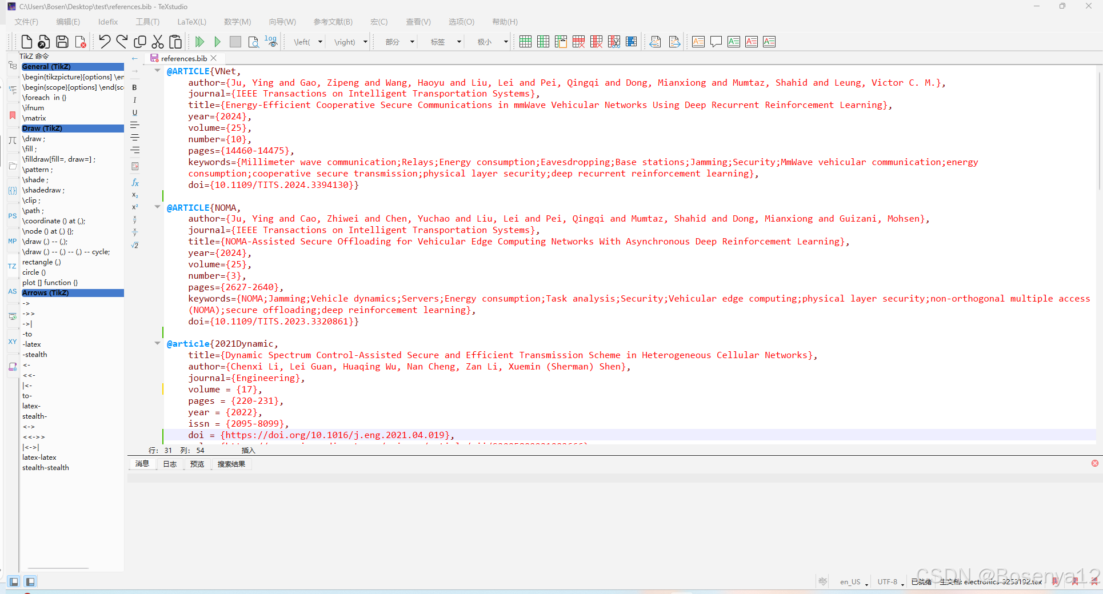Close the document with the red-X page icon
1103x594 pixels.
(81, 42)
